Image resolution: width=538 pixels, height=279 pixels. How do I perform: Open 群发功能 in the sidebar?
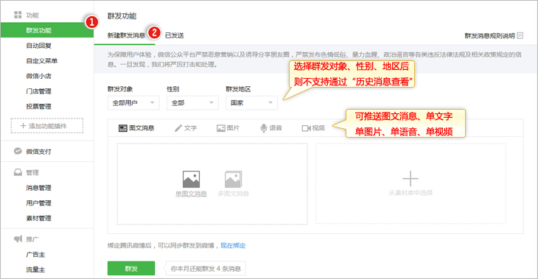(x=47, y=30)
